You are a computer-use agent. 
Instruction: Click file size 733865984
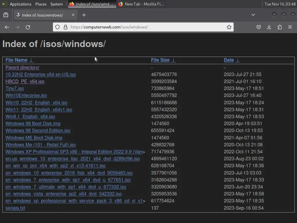[x=162, y=89]
